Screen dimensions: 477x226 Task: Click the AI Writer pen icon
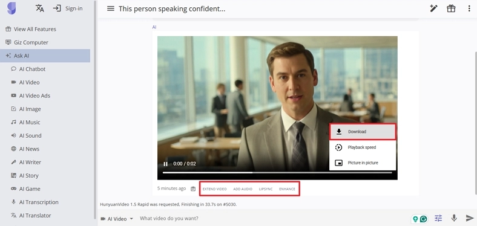pyautogui.click(x=13, y=162)
